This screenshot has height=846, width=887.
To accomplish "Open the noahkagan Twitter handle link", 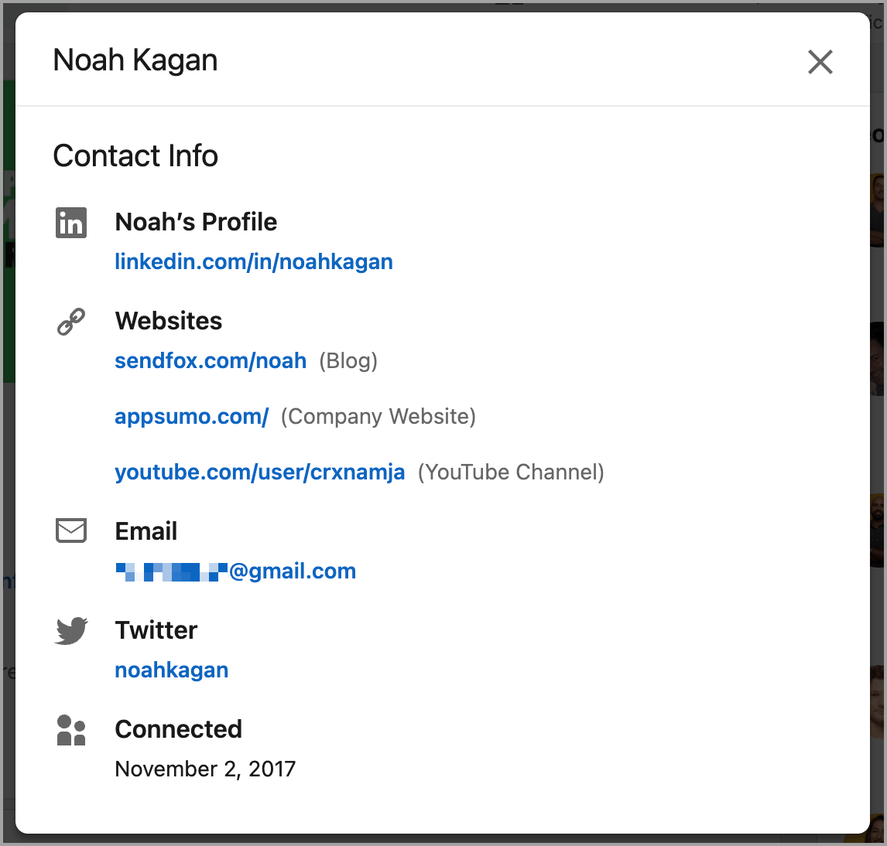I will [x=172, y=670].
